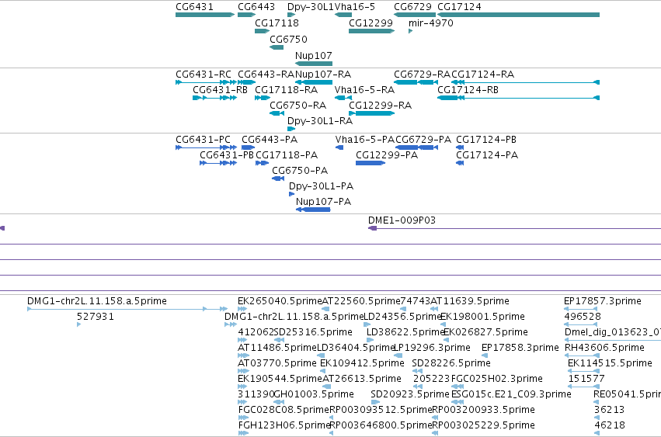The height and width of the screenshot is (437, 661).
Task: Select EST AT22560.5prime
Action: point(361,301)
